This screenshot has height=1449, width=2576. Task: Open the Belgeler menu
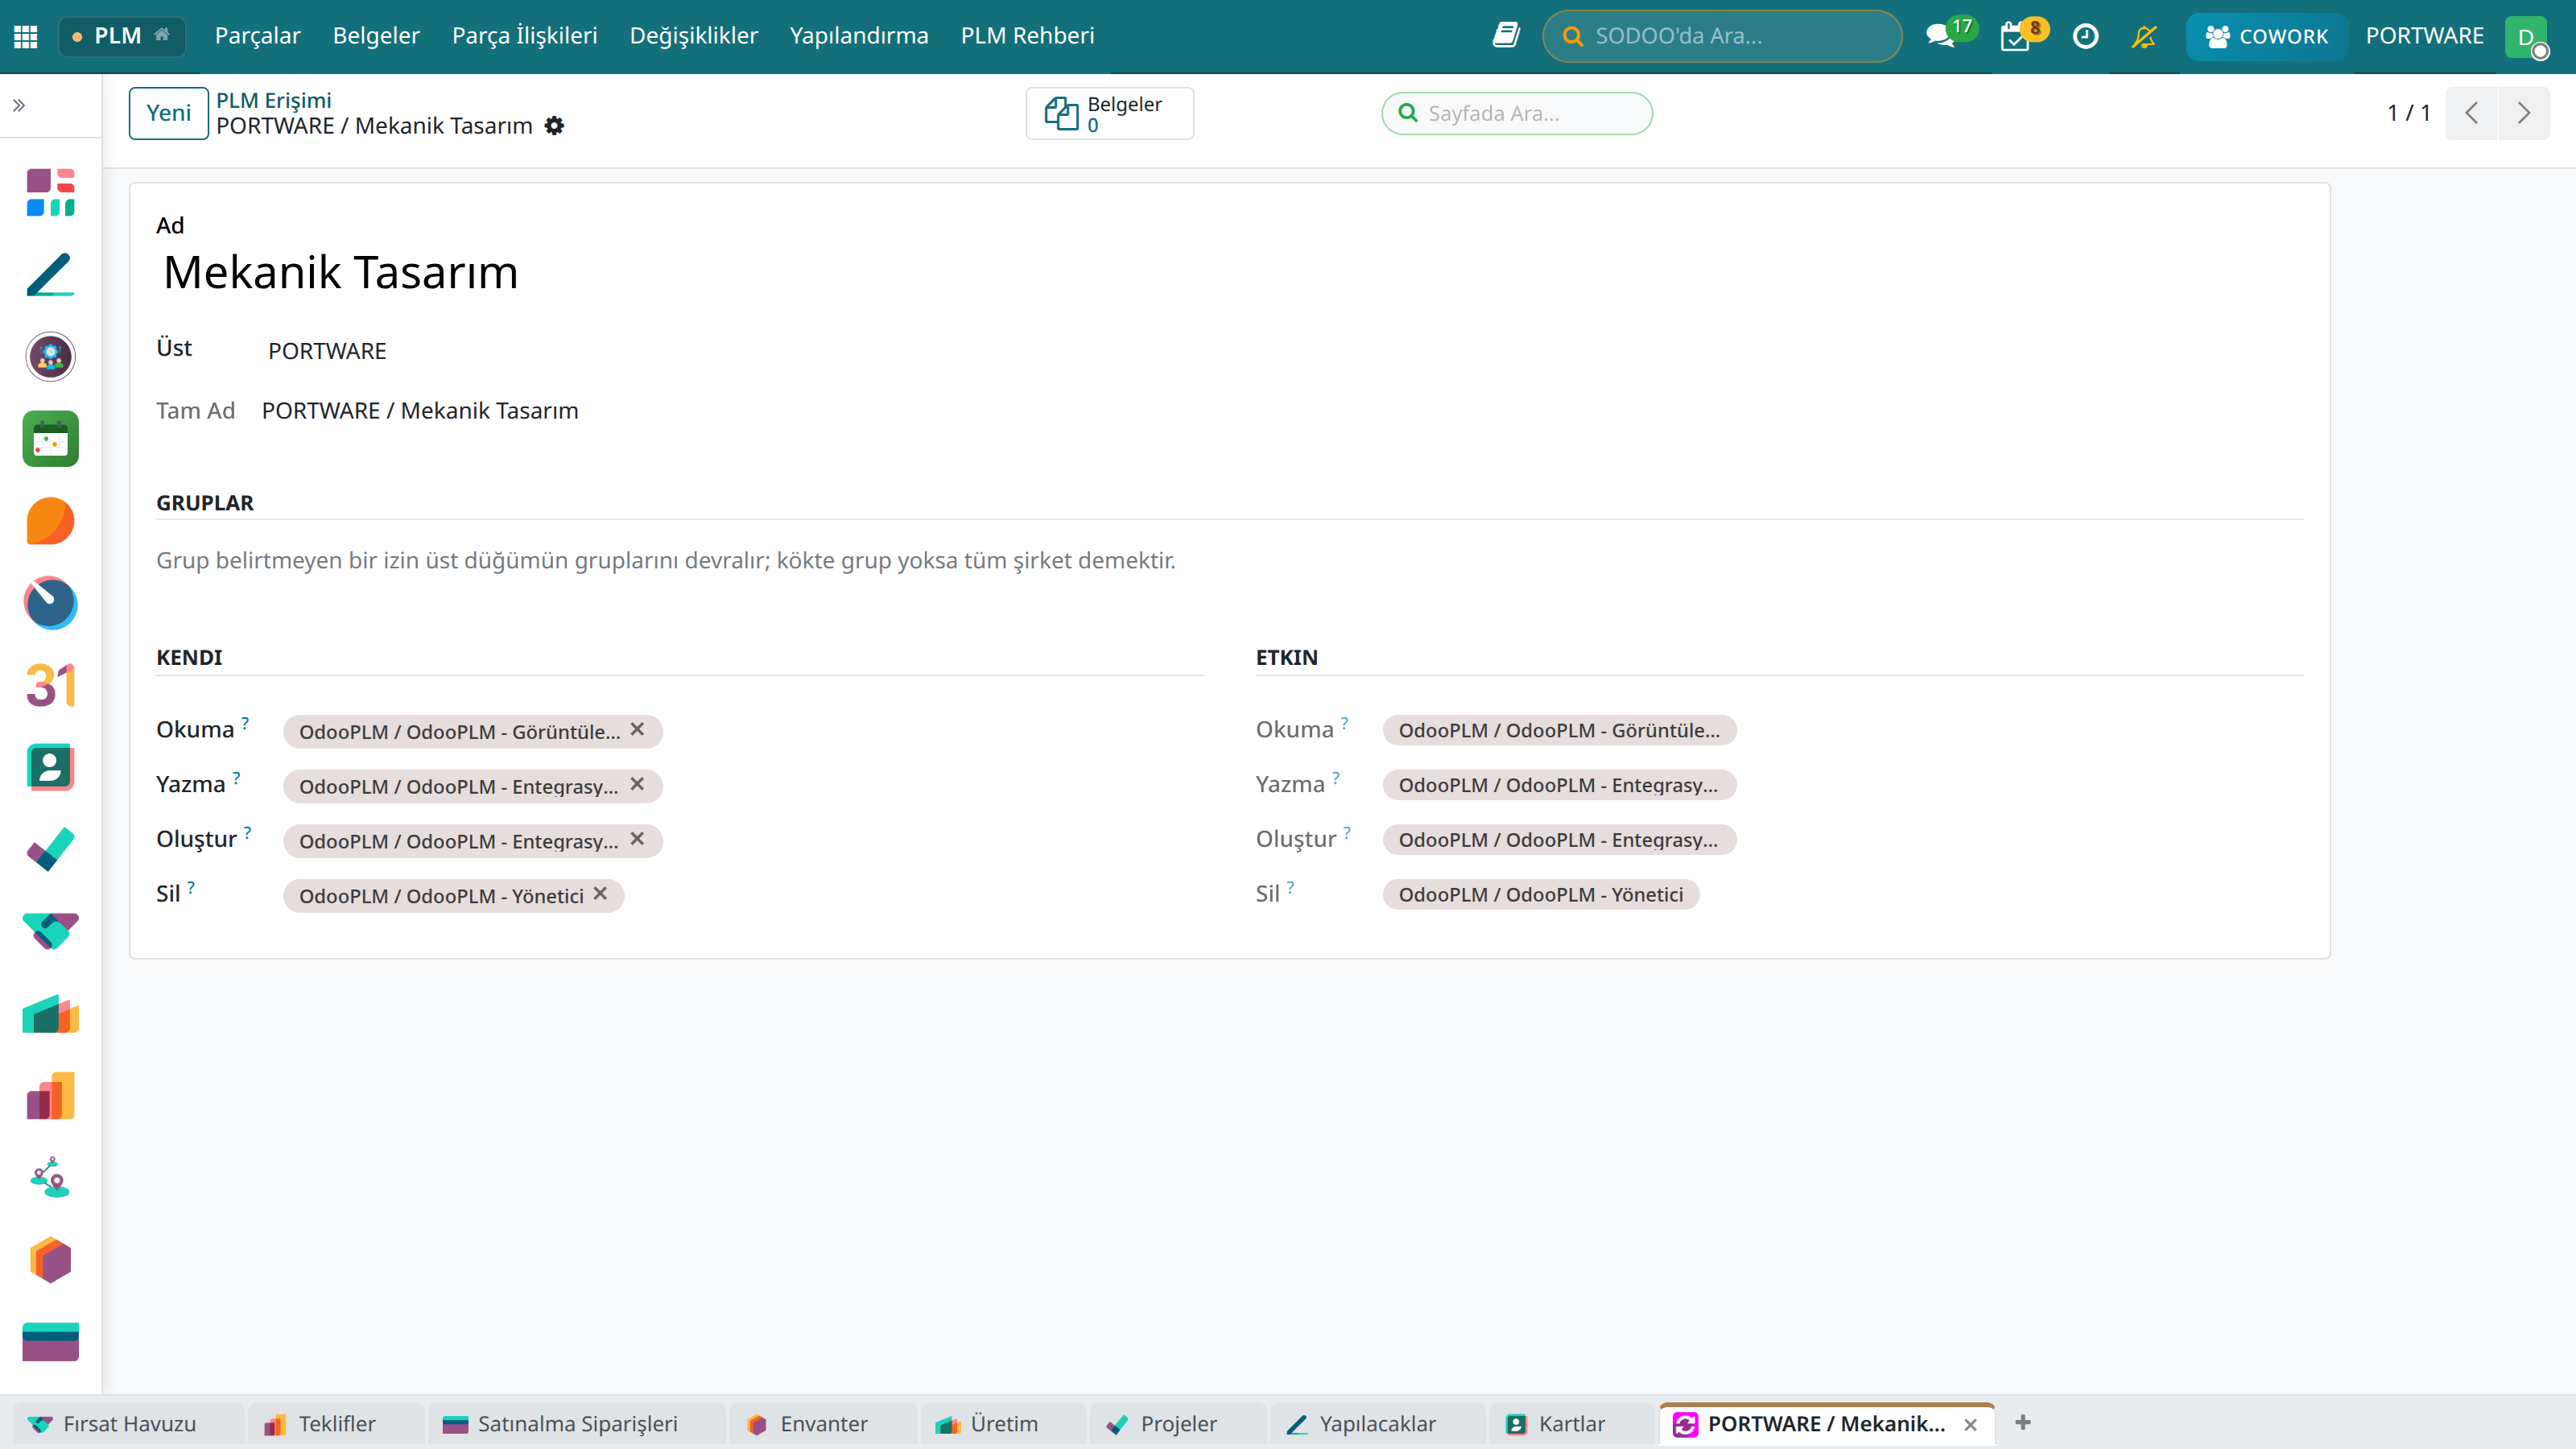coord(376,36)
